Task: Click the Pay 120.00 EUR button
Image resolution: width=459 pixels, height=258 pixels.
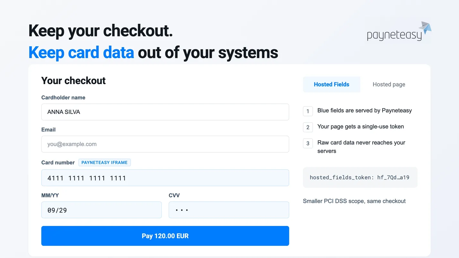Action: (165, 236)
